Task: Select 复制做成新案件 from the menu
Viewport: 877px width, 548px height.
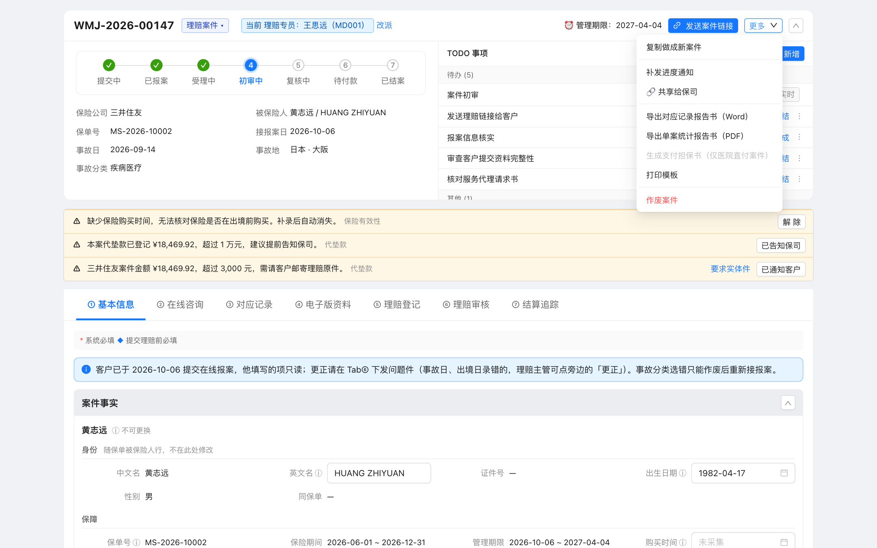Action: (709, 47)
